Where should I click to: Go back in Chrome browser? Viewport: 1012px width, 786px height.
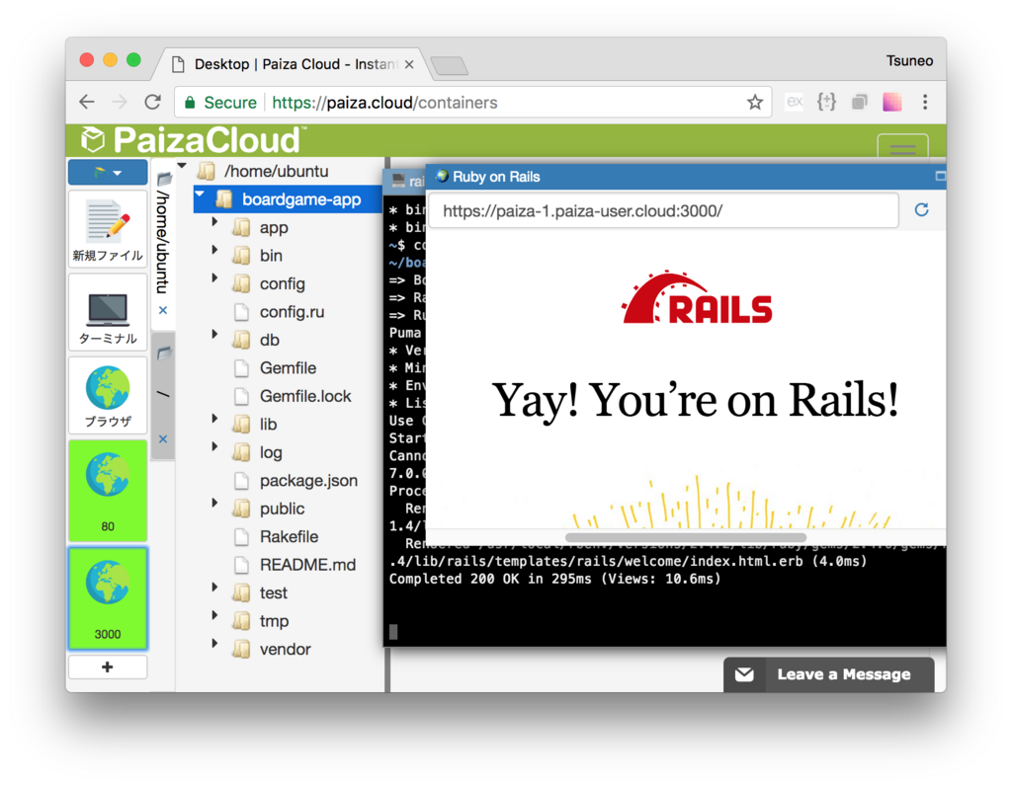(87, 102)
